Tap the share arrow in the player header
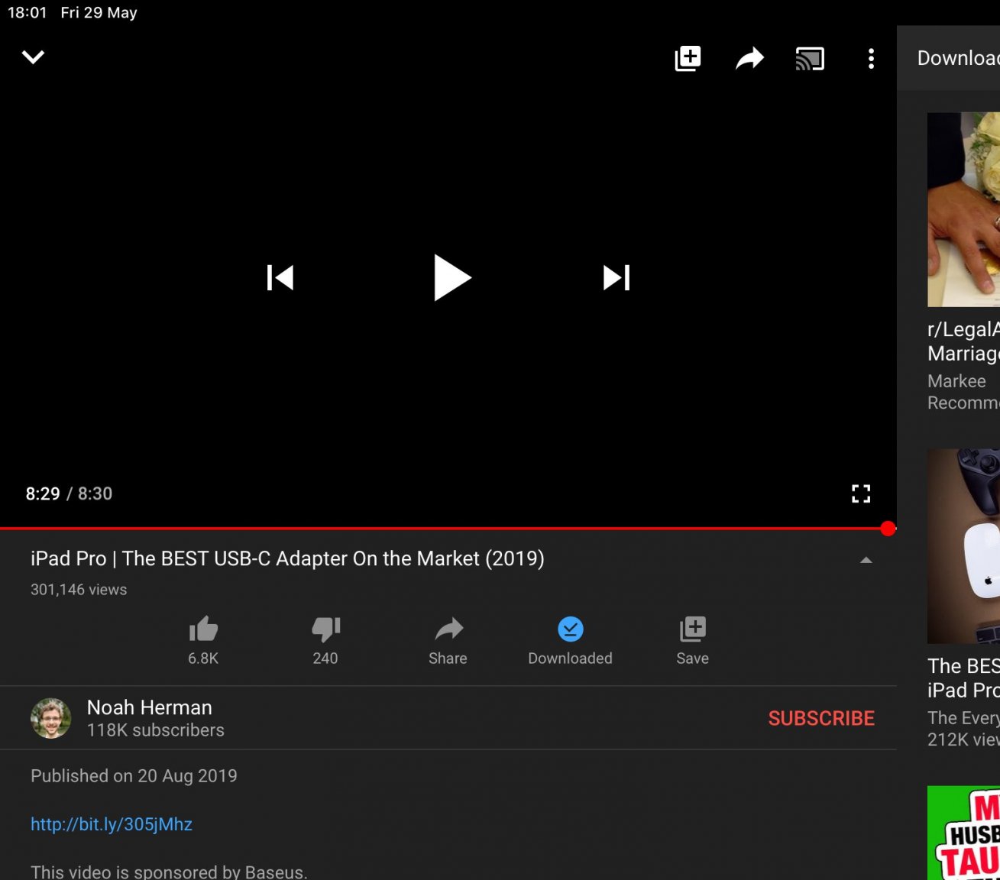 [x=749, y=58]
